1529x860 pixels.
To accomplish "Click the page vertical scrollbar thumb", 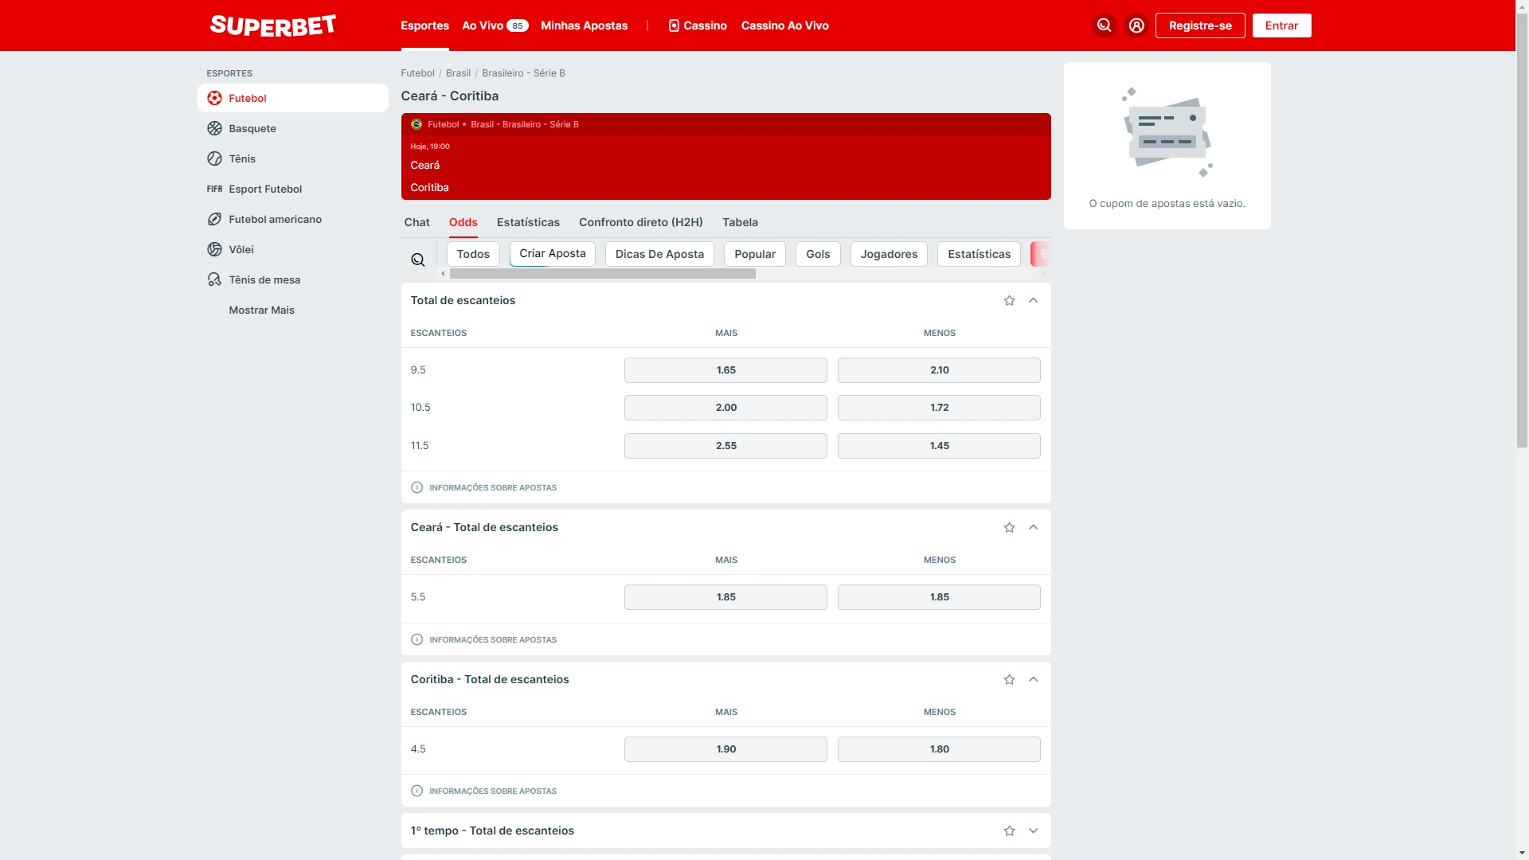I will click(x=1522, y=229).
